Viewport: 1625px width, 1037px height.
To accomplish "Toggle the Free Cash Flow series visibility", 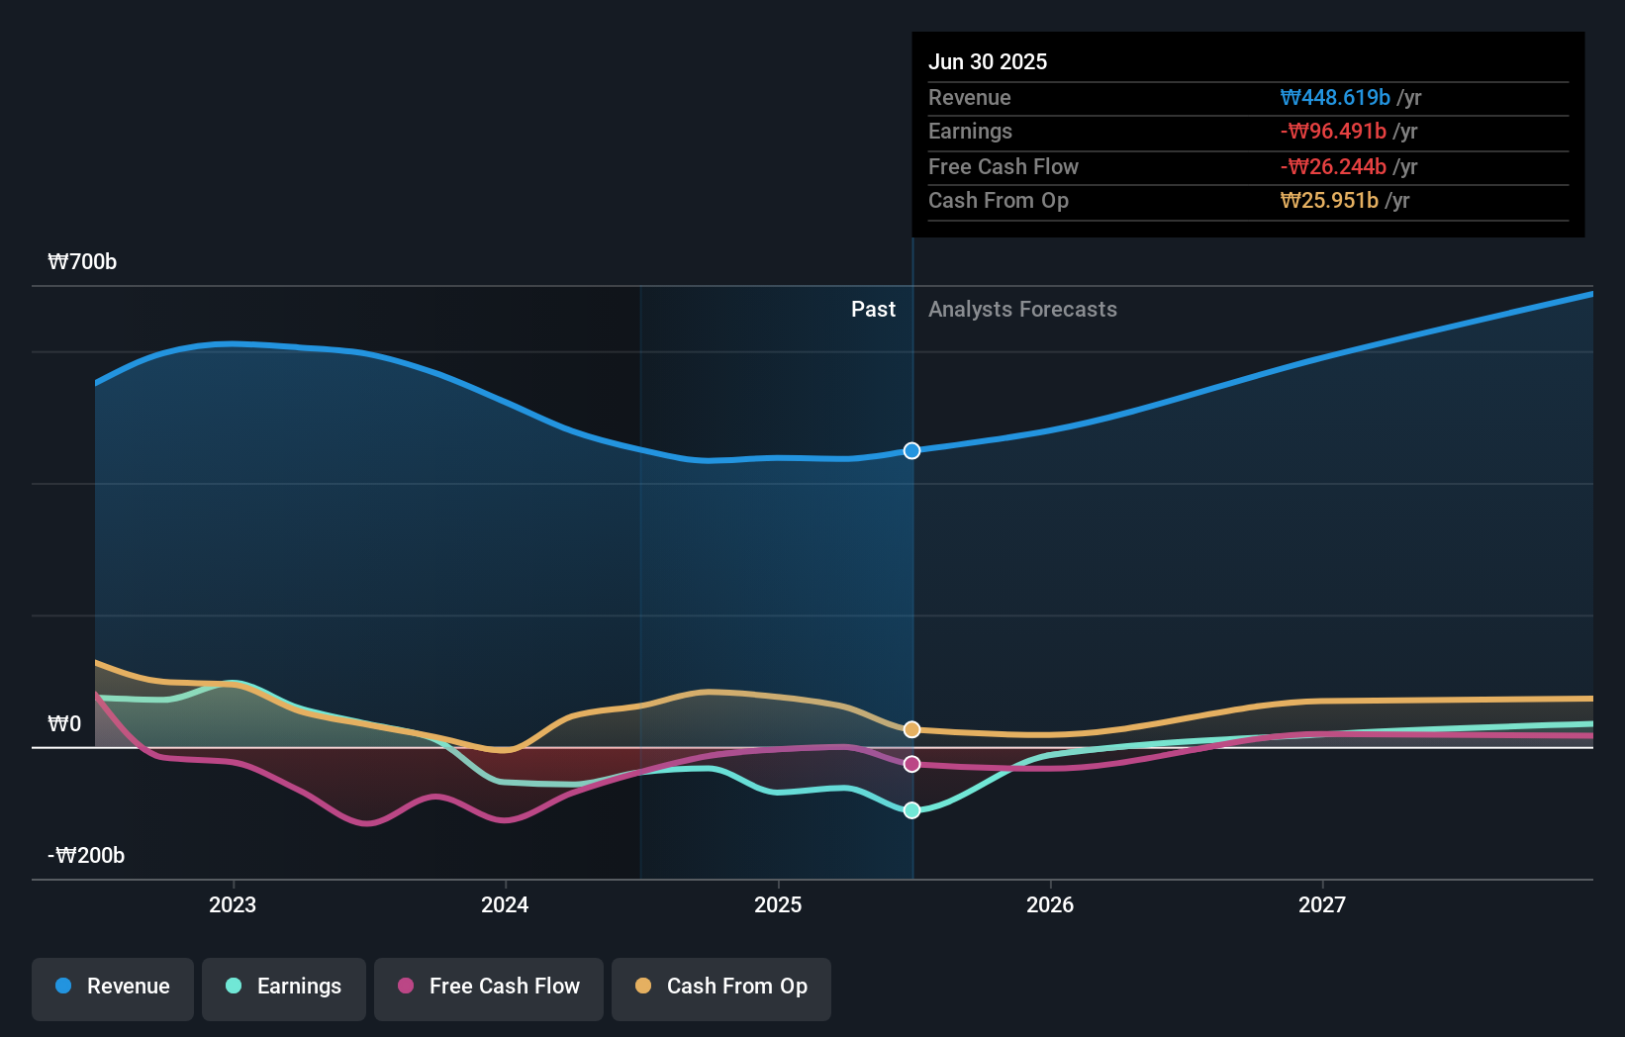I will tap(489, 988).
